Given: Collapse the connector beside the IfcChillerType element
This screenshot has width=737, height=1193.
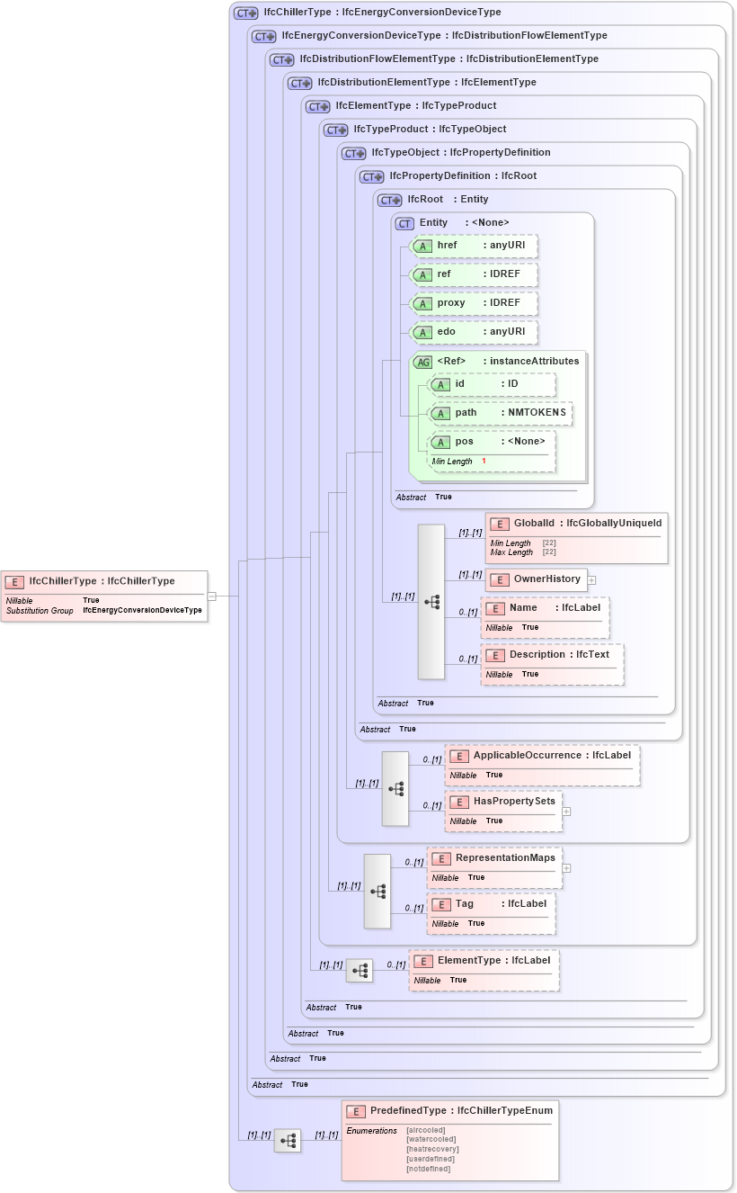Looking at the screenshot, I should point(212,595).
